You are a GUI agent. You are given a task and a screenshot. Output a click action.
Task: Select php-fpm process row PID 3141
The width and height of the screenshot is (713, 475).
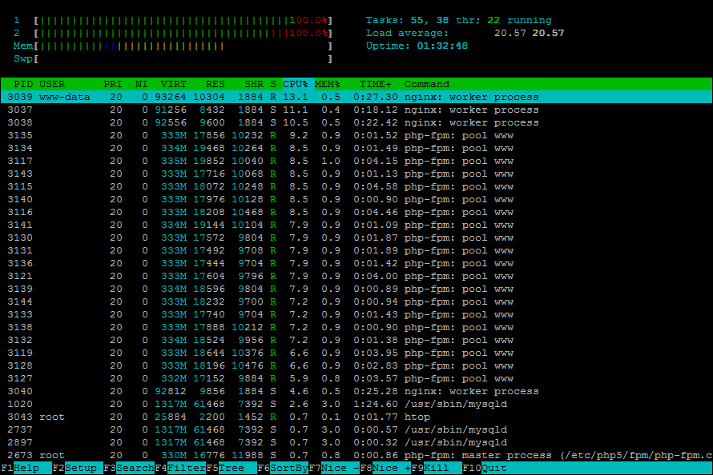(x=356, y=225)
